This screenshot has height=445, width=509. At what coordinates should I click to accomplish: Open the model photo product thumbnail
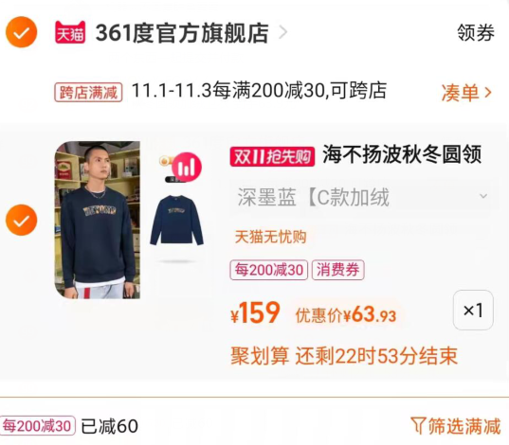(x=97, y=220)
